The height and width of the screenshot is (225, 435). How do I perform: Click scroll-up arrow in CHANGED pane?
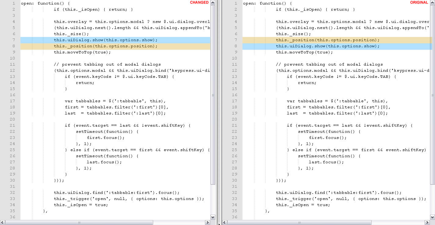[x=213, y=3]
